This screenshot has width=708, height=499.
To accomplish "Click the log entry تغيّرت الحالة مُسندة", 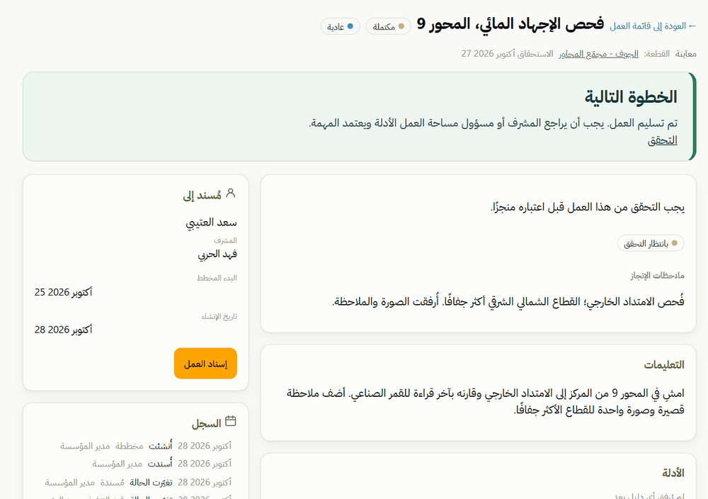I will (x=138, y=482).
